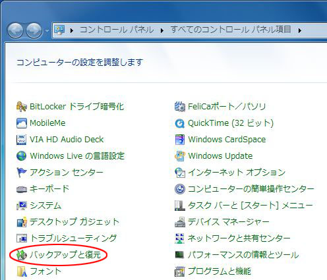The image size is (327, 280).
Task: Open パフォーマンスの情報とツール link
Action: [x=243, y=255]
